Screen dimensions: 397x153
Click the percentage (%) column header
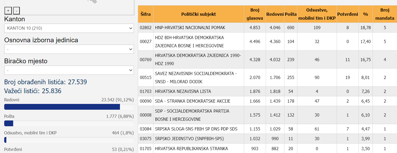pyautogui.click(x=365, y=14)
